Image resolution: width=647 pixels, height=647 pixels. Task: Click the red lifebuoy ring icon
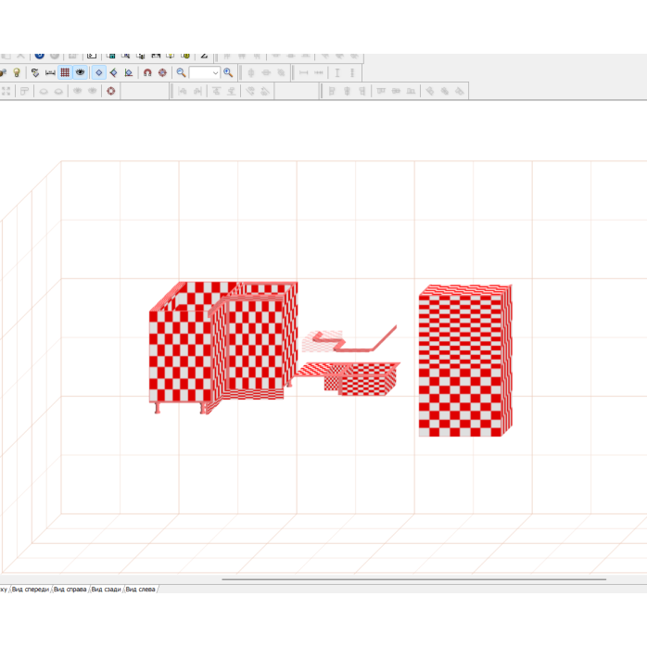pyautogui.click(x=110, y=91)
